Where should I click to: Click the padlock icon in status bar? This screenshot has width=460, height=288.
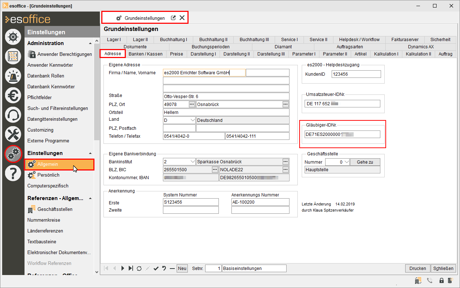coord(441,280)
